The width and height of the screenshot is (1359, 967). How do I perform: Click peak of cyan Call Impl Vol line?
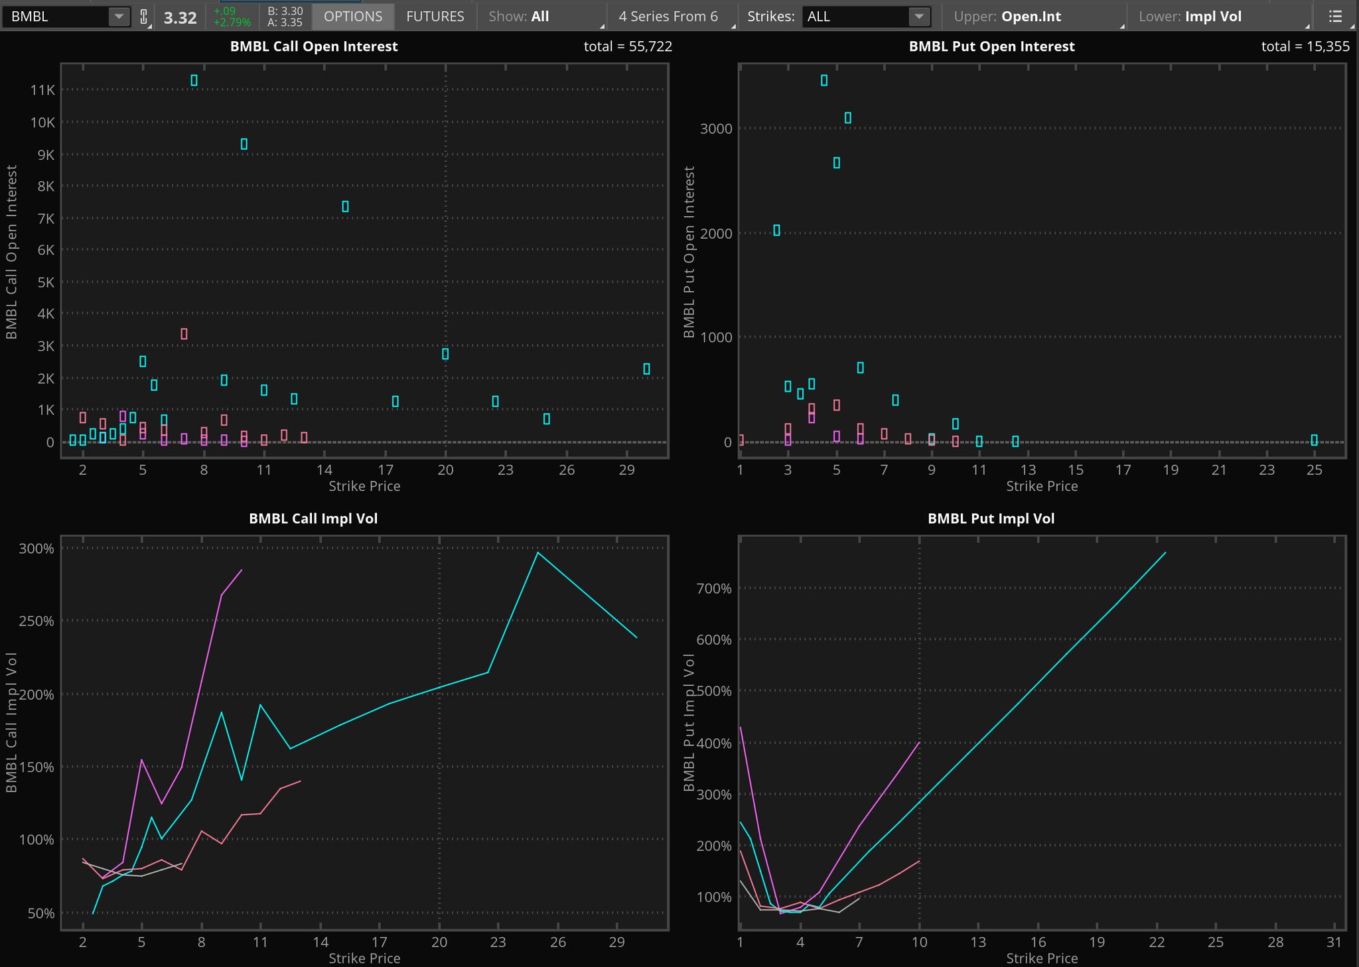[x=537, y=552]
